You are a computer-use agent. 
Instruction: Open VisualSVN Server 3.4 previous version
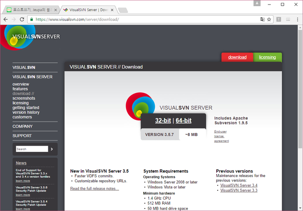[239, 186]
